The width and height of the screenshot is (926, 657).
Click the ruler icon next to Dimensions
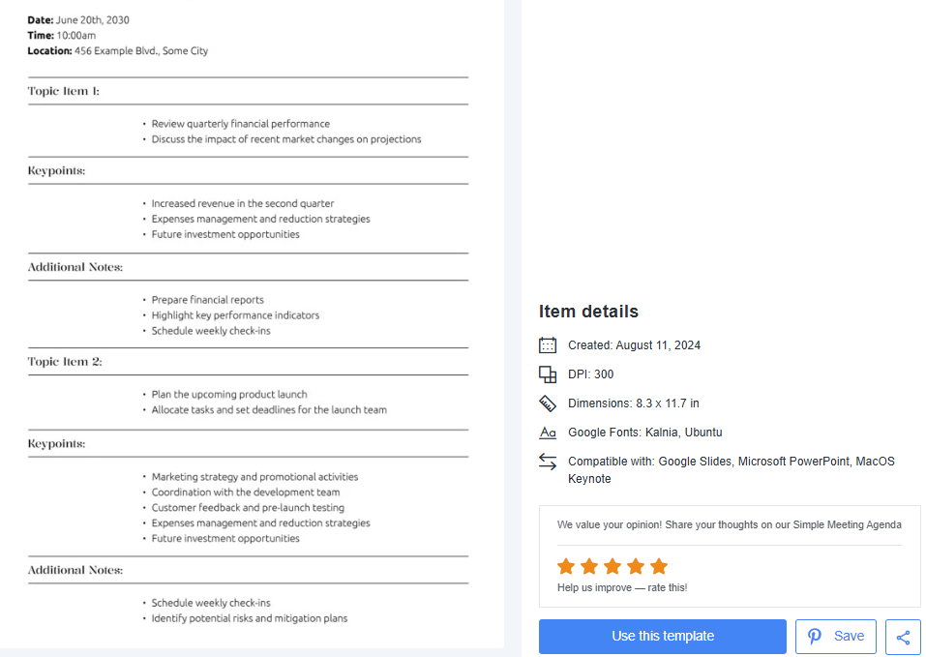(548, 403)
